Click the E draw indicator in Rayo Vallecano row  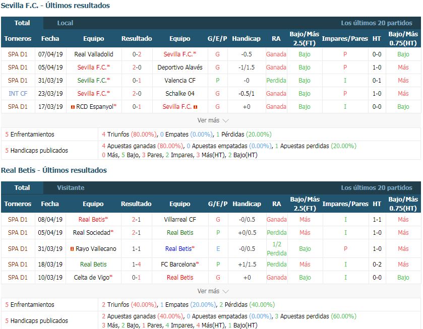click(x=218, y=248)
